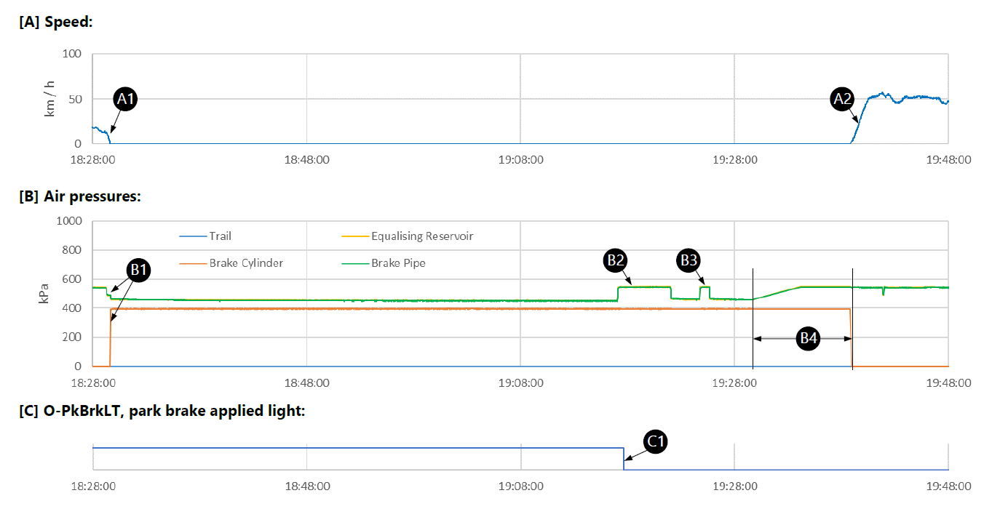This screenshot has width=984, height=509.
Task: Click 19:08:00 label on speed axis
Action: tap(520, 160)
